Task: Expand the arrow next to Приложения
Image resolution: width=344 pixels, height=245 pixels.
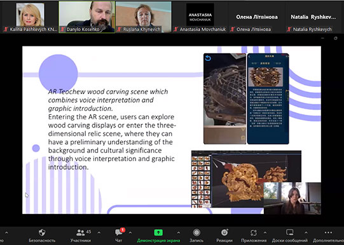Action: [265, 232]
